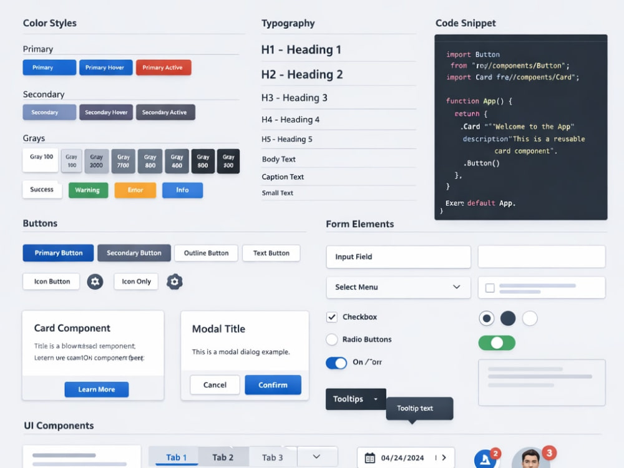
Task: Choose the Gray 2000 swatch
Action: click(97, 161)
